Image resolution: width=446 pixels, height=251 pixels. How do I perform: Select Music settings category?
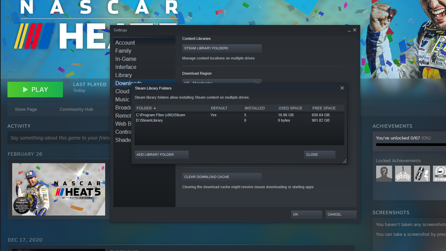click(x=122, y=100)
